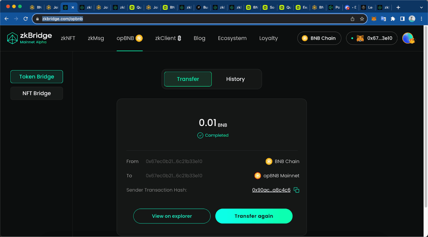Switch to the History tab
This screenshot has width=428, height=237.
[x=235, y=79]
